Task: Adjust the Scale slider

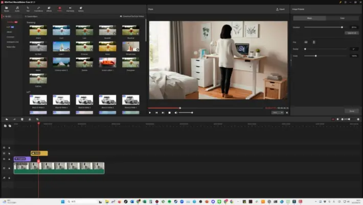Action: pyautogui.click(x=325, y=56)
